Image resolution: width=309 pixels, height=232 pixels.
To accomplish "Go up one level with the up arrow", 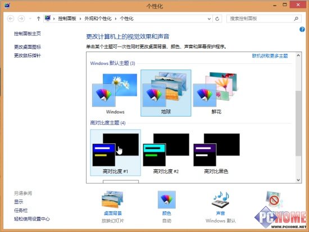I will 38,18.
